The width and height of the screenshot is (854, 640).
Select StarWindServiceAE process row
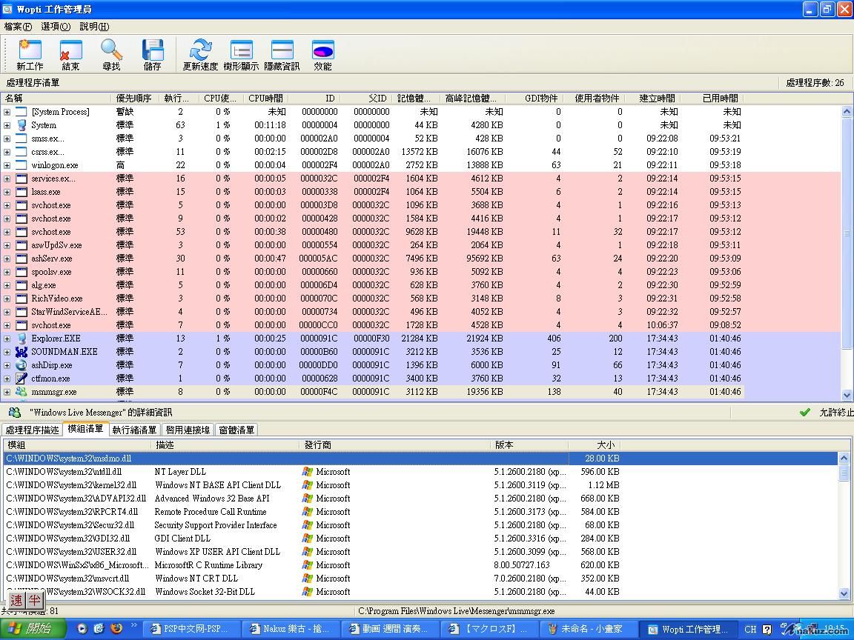click(420, 312)
